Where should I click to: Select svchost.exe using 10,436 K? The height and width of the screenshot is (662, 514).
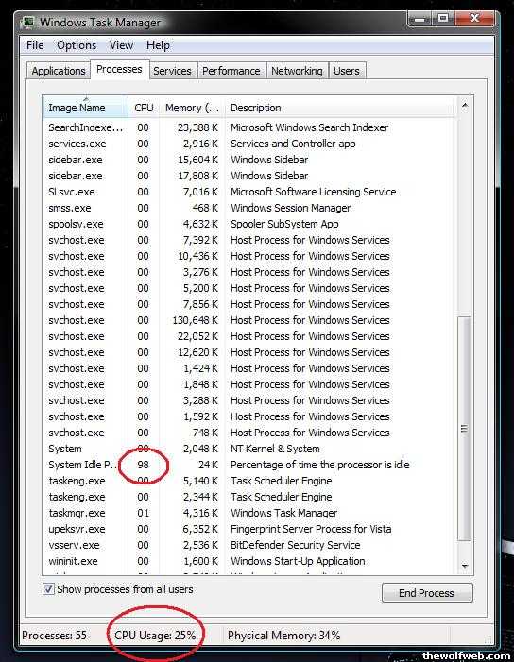tap(249, 256)
